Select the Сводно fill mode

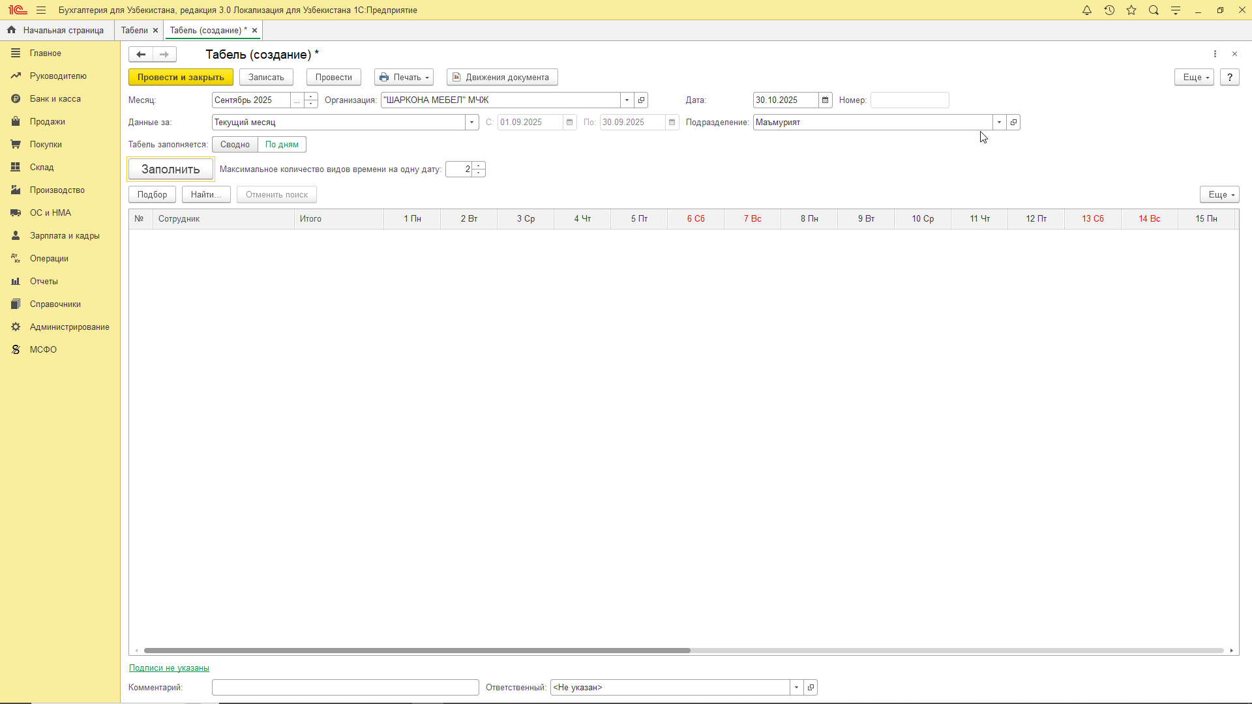point(235,145)
